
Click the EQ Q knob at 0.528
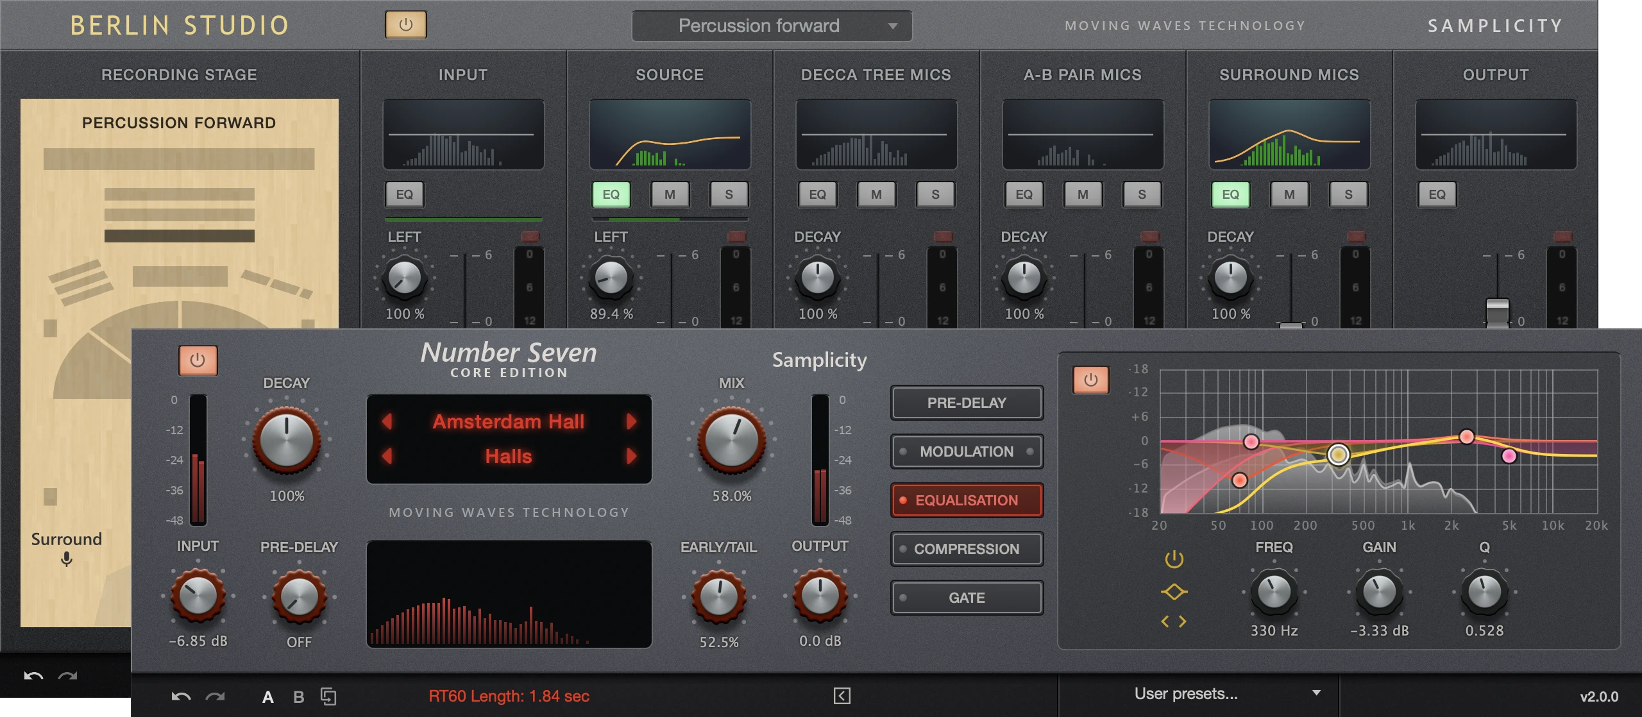[x=1484, y=592]
